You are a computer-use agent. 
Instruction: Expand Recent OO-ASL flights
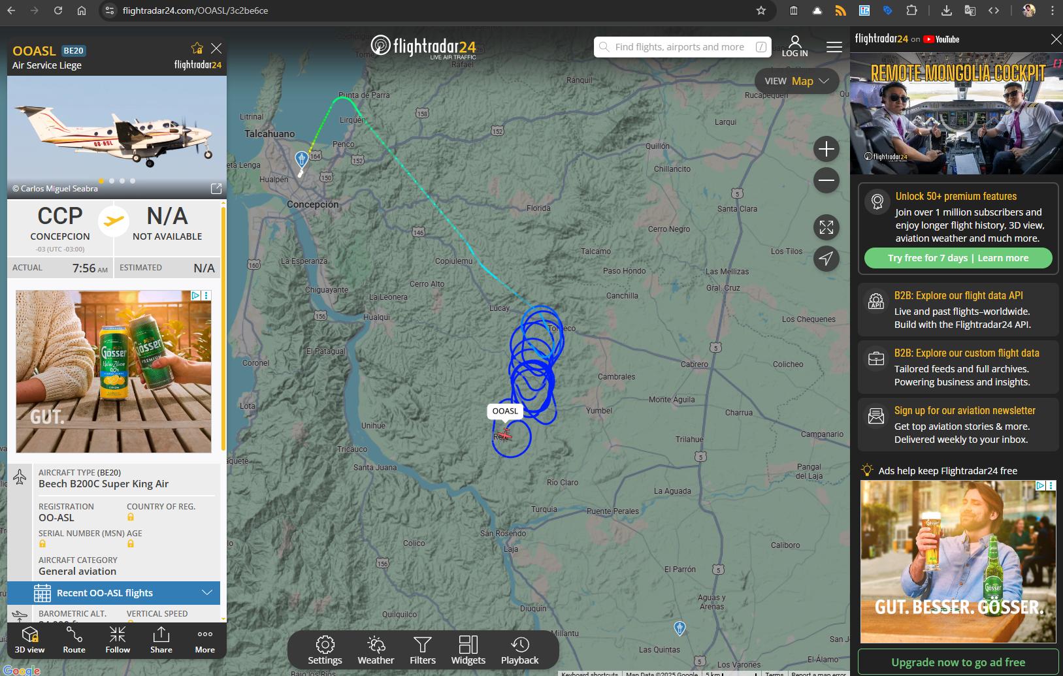pos(114,593)
